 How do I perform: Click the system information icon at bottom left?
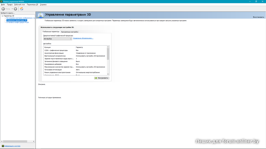pyautogui.click(x=3, y=146)
